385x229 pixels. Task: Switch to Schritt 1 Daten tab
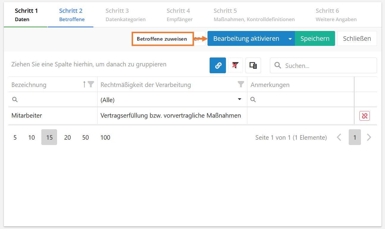tap(26, 15)
